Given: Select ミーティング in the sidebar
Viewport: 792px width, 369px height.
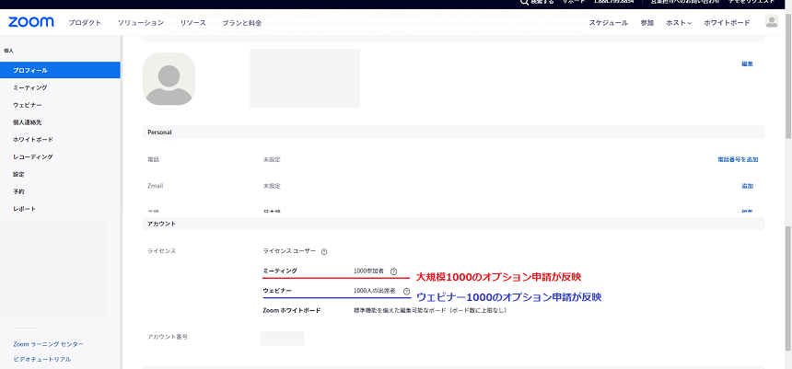Looking at the screenshot, I should (30, 87).
